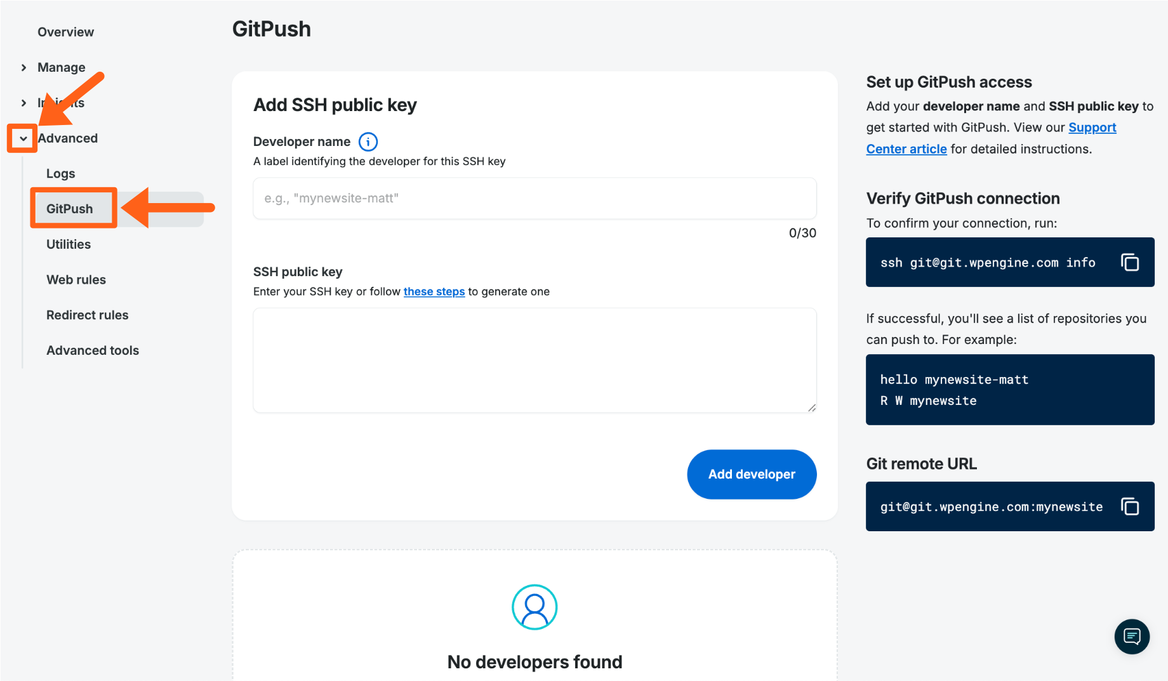The height and width of the screenshot is (681, 1168).
Task: Go to Utilities in sidebar
Action: coord(69,244)
